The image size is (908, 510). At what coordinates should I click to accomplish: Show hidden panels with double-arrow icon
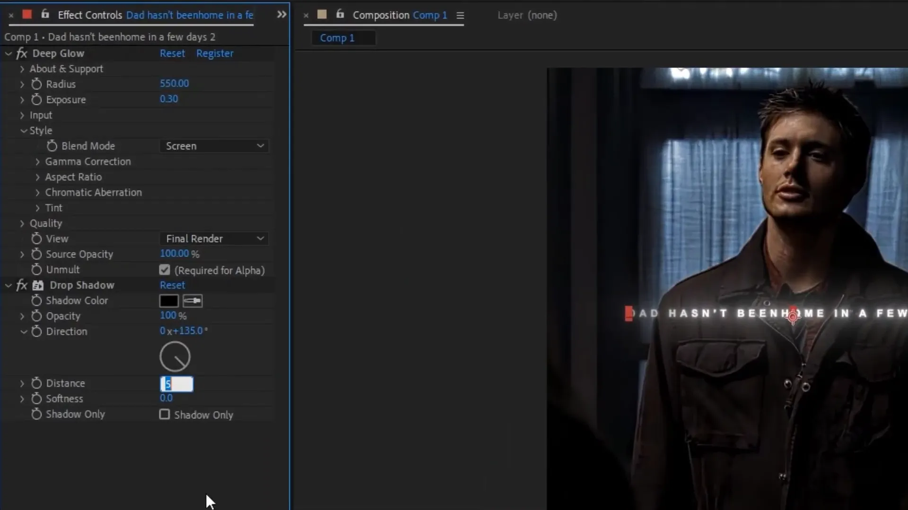point(281,15)
